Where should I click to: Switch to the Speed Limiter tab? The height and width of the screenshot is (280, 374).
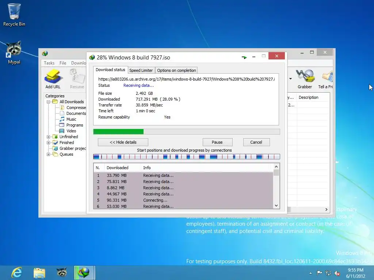pyautogui.click(x=141, y=70)
